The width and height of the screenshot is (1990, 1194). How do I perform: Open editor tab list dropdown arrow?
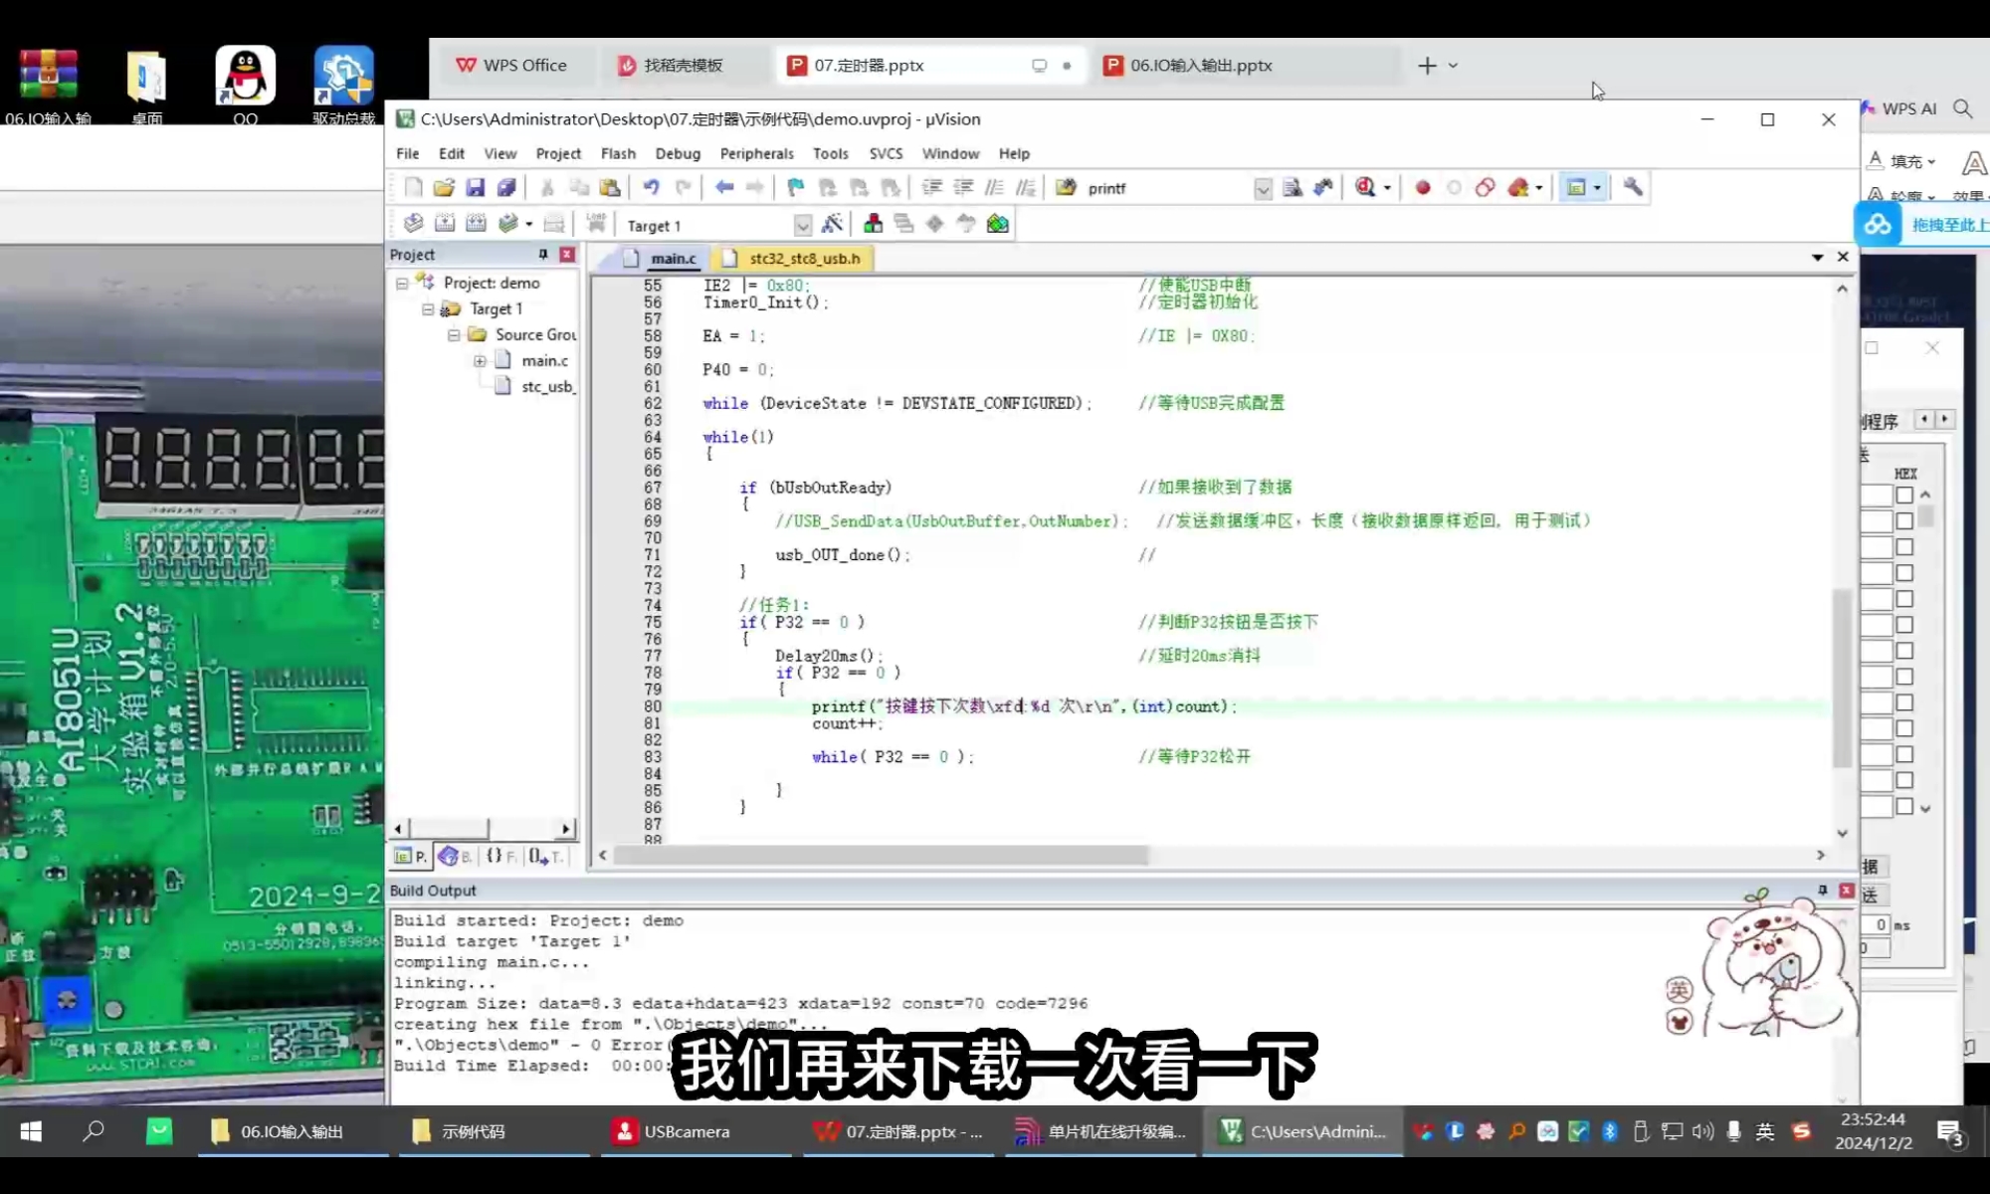[1817, 257]
